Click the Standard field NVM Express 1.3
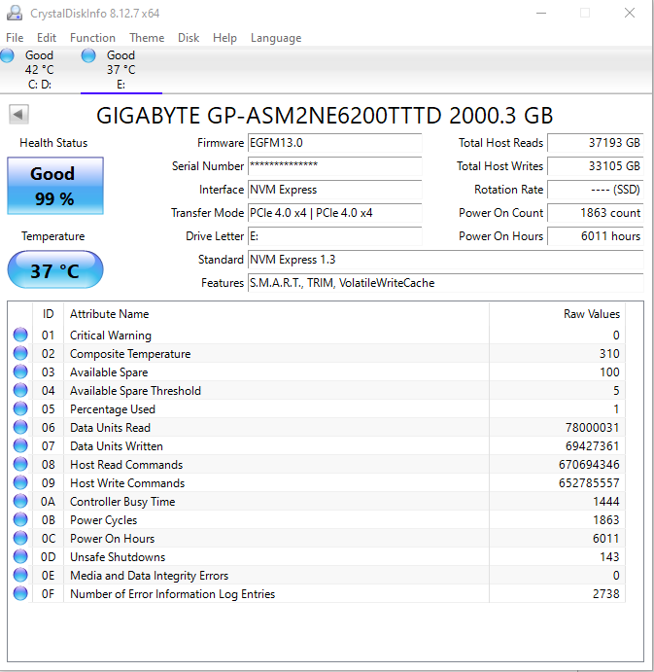The image size is (654, 672). 445,260
